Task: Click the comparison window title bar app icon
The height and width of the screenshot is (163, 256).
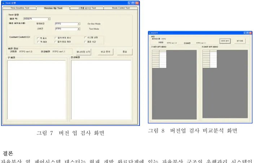Action: pyautogui.click(x=150, y=33)
